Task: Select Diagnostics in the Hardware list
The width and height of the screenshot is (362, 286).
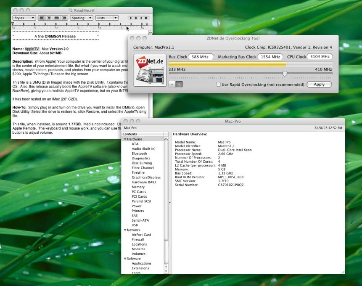Action: (x=141, y=158)
